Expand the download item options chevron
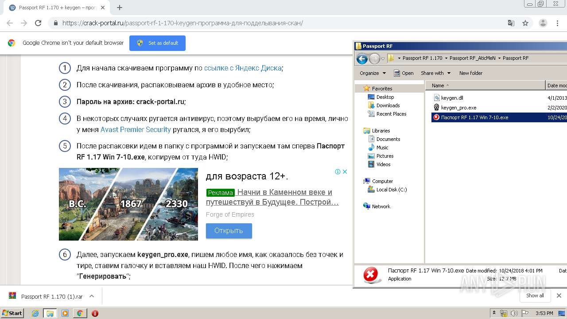567x319 pixels. [92, 296]
